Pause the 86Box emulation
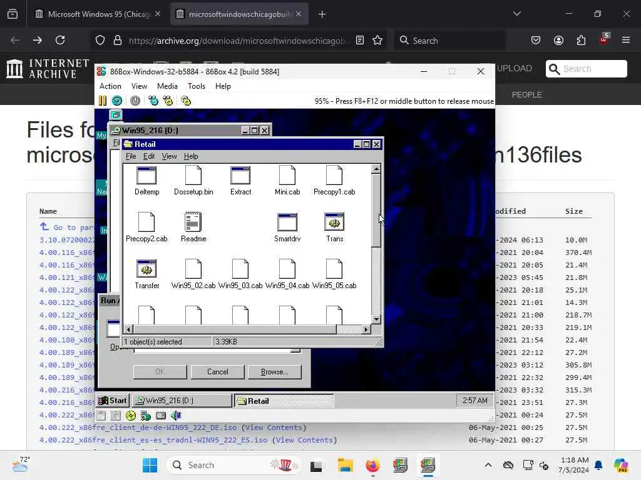641x480 pixels. tap(102, 101)
